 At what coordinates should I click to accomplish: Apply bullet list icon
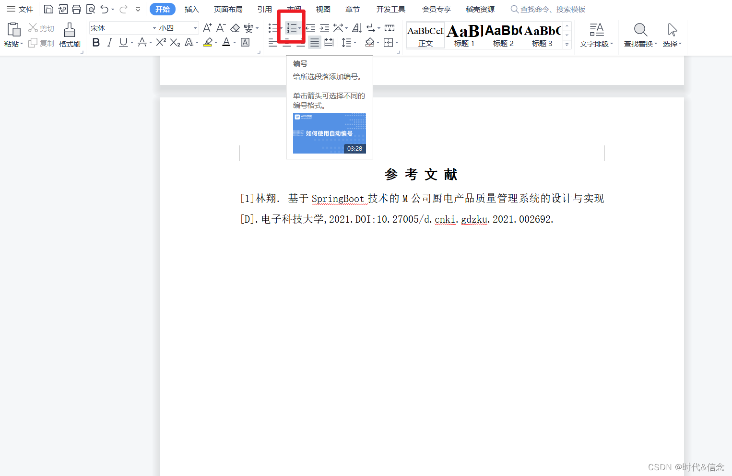pos(272,28)
